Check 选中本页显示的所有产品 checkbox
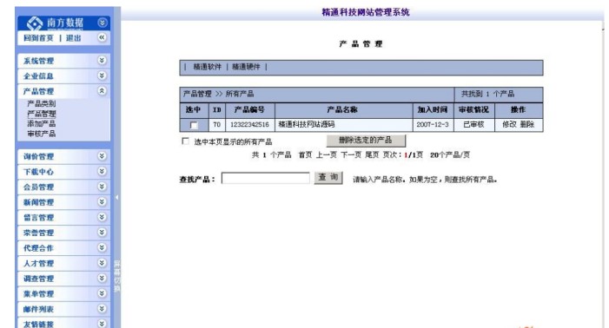The width and height of the screenshot is (609, 328). pyautogui.click(x=185, y=141)
